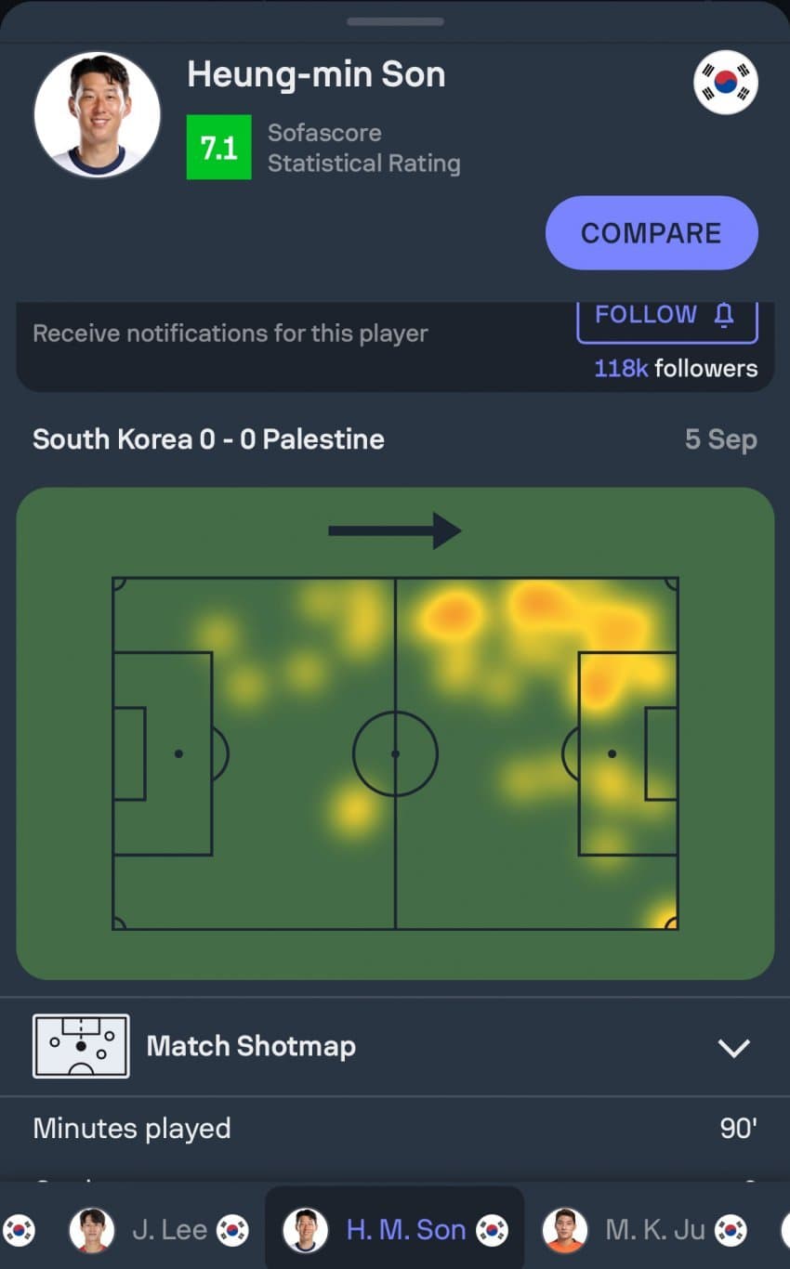
Task: Grab the sheet drag handle at top
Action: pyautogui.click(x=395, y=21)
